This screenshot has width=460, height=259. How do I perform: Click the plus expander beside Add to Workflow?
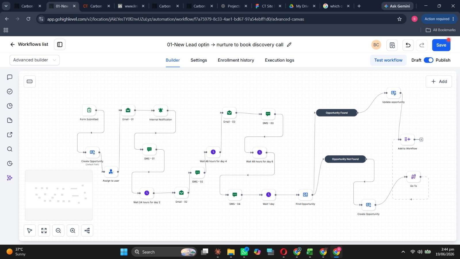point(421,140)
